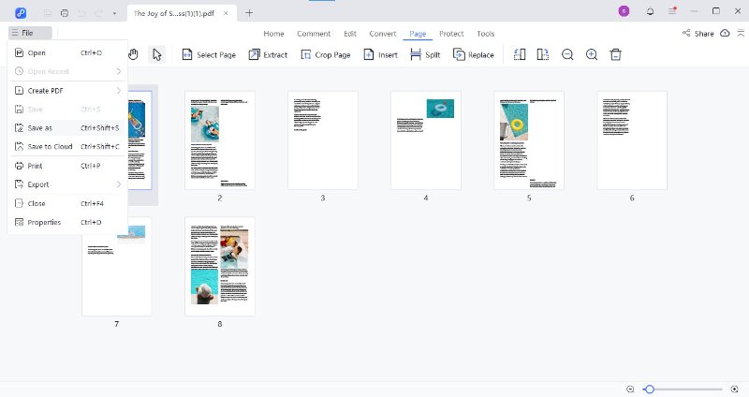Open the Crop Page tool
This screenshot has height=397, width=749.
(x=325, y=55)
